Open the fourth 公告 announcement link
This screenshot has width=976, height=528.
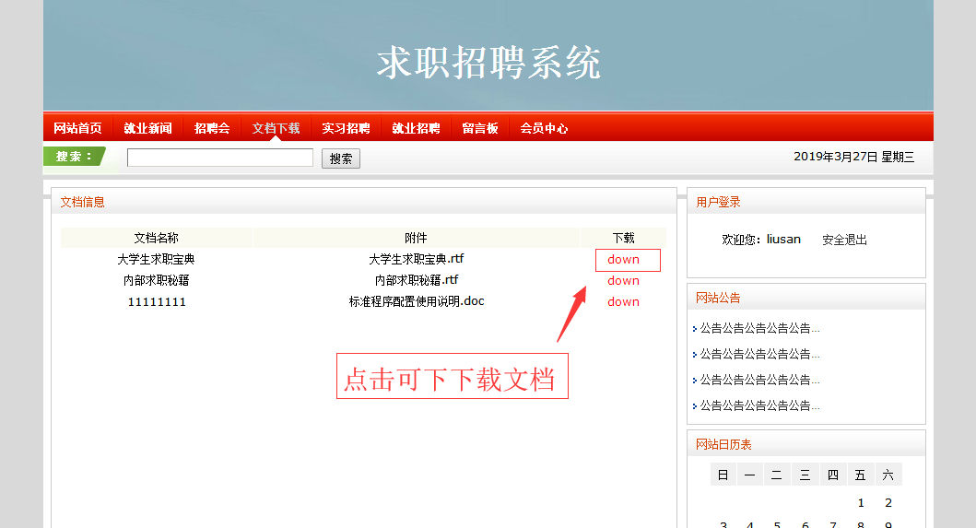point(759,406)
